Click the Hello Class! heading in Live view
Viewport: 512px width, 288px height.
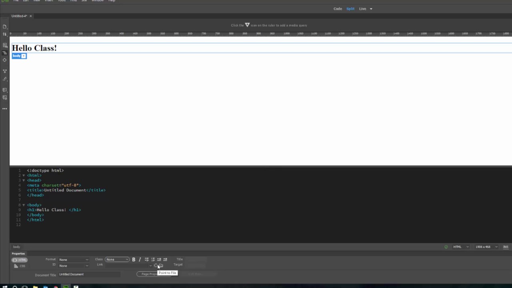click(x=34, y=48)
